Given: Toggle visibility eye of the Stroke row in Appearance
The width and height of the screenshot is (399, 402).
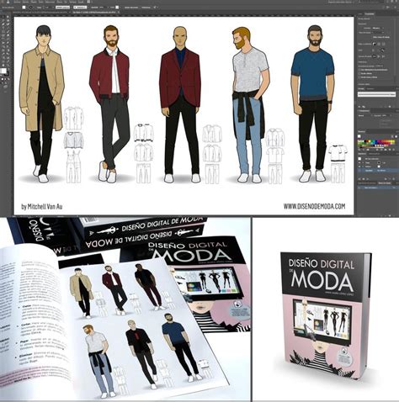Looking at the screenshot, I should pos(359,162).
